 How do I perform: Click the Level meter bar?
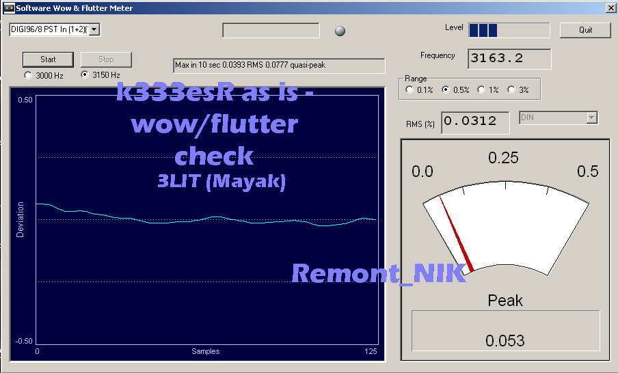[x=509, y=30]
